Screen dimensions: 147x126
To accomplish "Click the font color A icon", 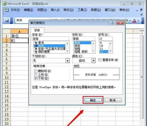I will tap(134, 21).
